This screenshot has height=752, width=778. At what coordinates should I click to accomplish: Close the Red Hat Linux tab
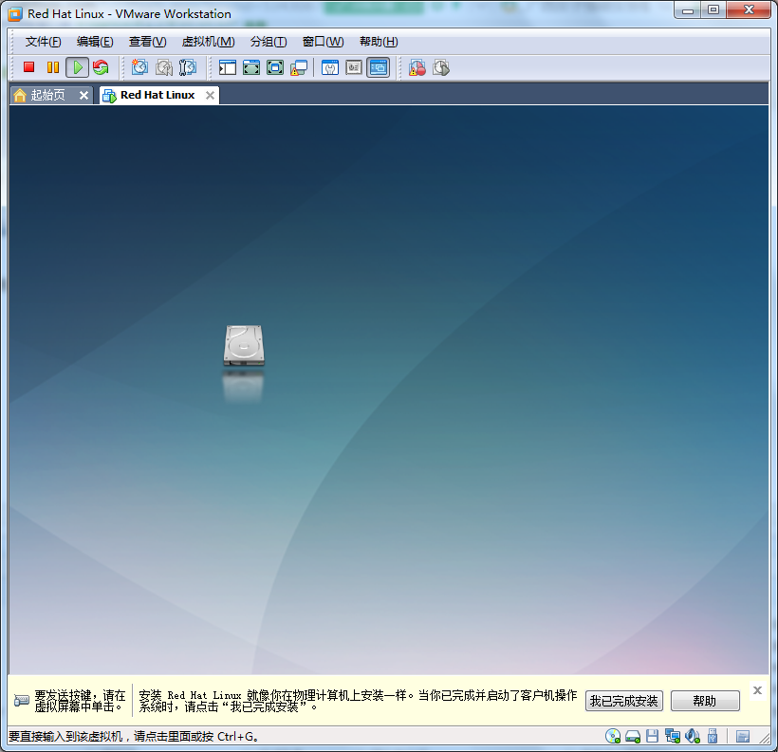(x=210, y=95)
